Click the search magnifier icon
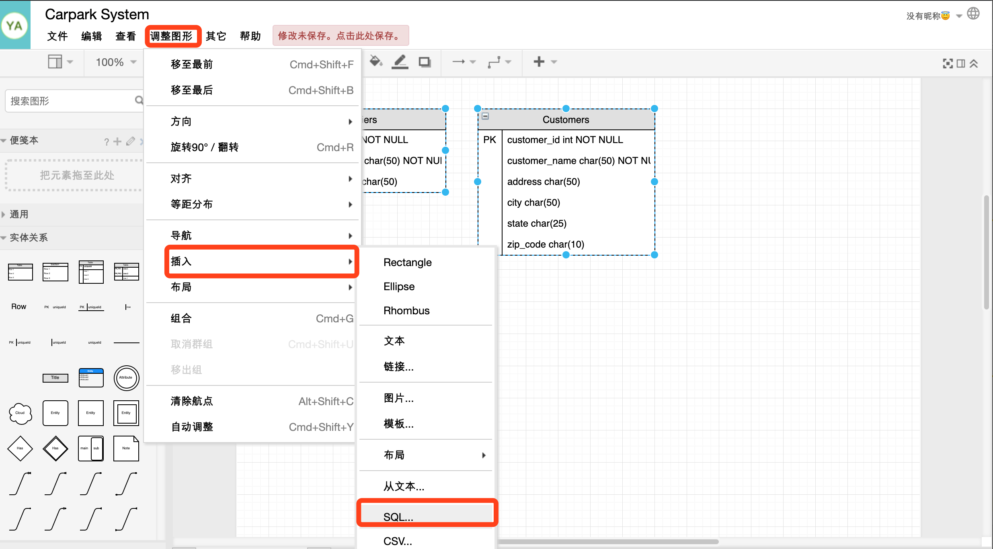993x549 pixels. pyautogui.click(x=139, y=100)
